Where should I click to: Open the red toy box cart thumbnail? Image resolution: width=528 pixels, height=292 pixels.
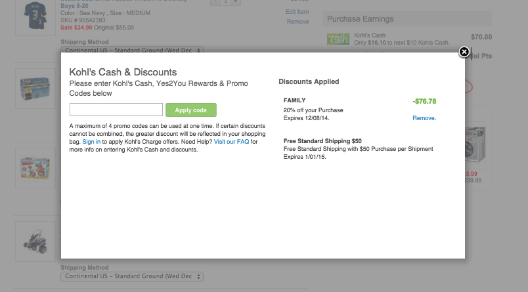tap(35, 168)
